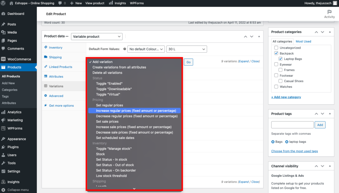Click the WooCommerce sidebar icon
This screenshot has height=193, width=339.
tap(3, 59)
